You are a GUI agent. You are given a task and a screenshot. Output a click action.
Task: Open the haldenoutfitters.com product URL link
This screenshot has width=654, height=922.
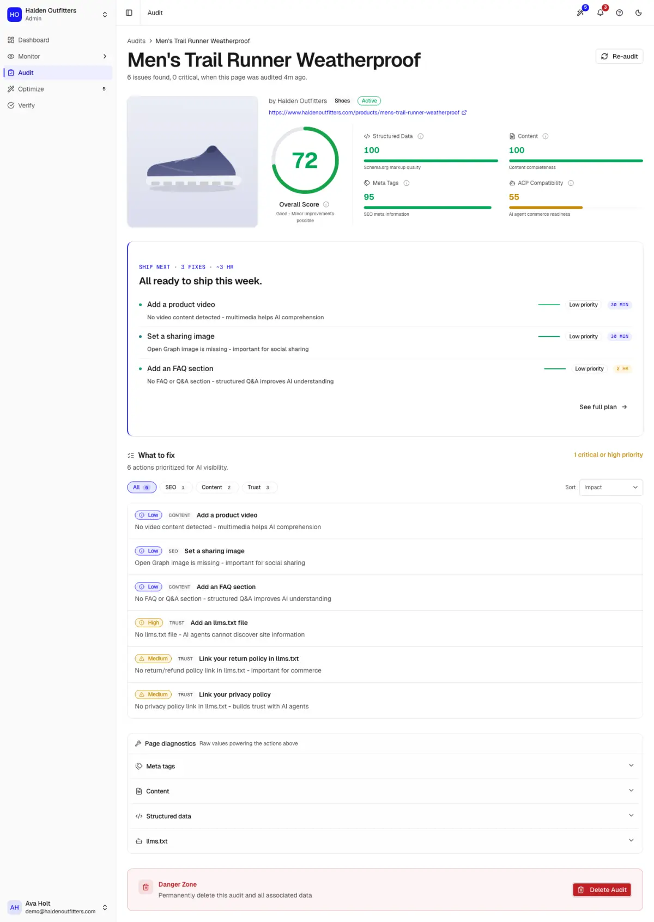tap(364, 113)
